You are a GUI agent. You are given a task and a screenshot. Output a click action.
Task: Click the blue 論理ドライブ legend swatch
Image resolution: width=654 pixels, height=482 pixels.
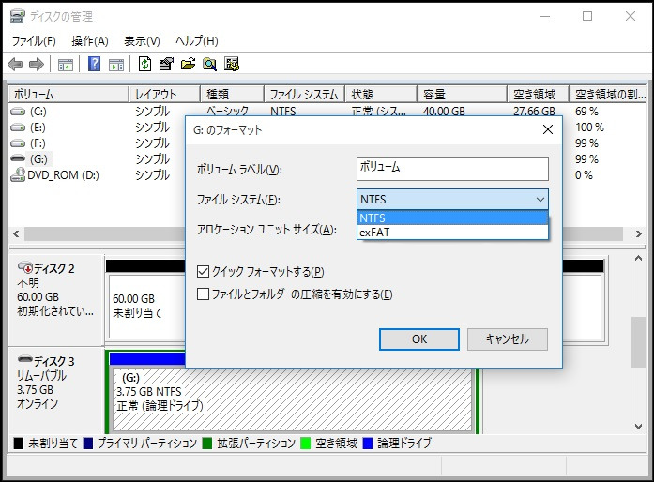point(368,444)
